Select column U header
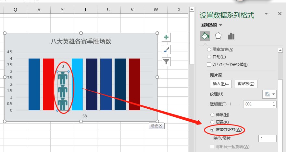Image resolution: width=286 pixels, height=152 pixels. (x=109, y=10)
